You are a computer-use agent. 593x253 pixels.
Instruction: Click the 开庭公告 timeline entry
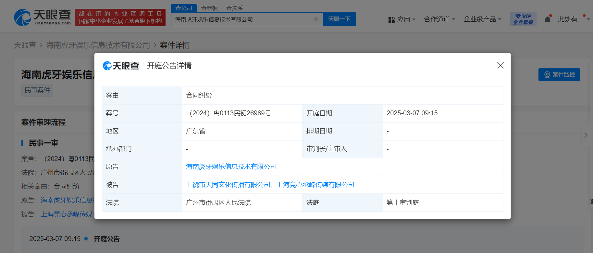[x=107, y=239]
